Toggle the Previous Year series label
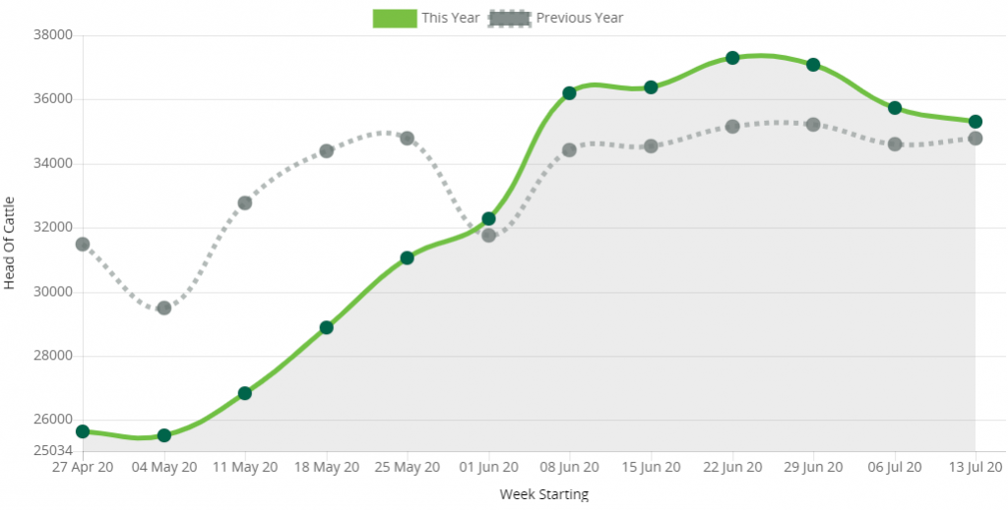 580,18
